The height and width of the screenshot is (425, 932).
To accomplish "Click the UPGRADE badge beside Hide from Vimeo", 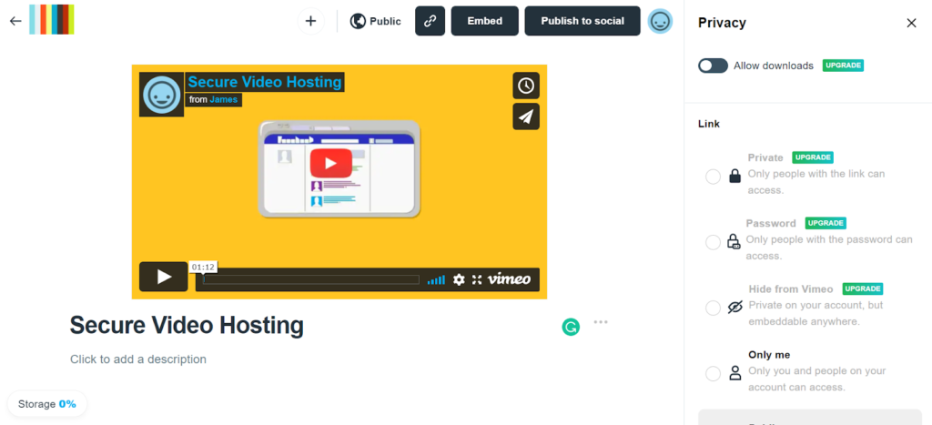I will coord(863,288).
